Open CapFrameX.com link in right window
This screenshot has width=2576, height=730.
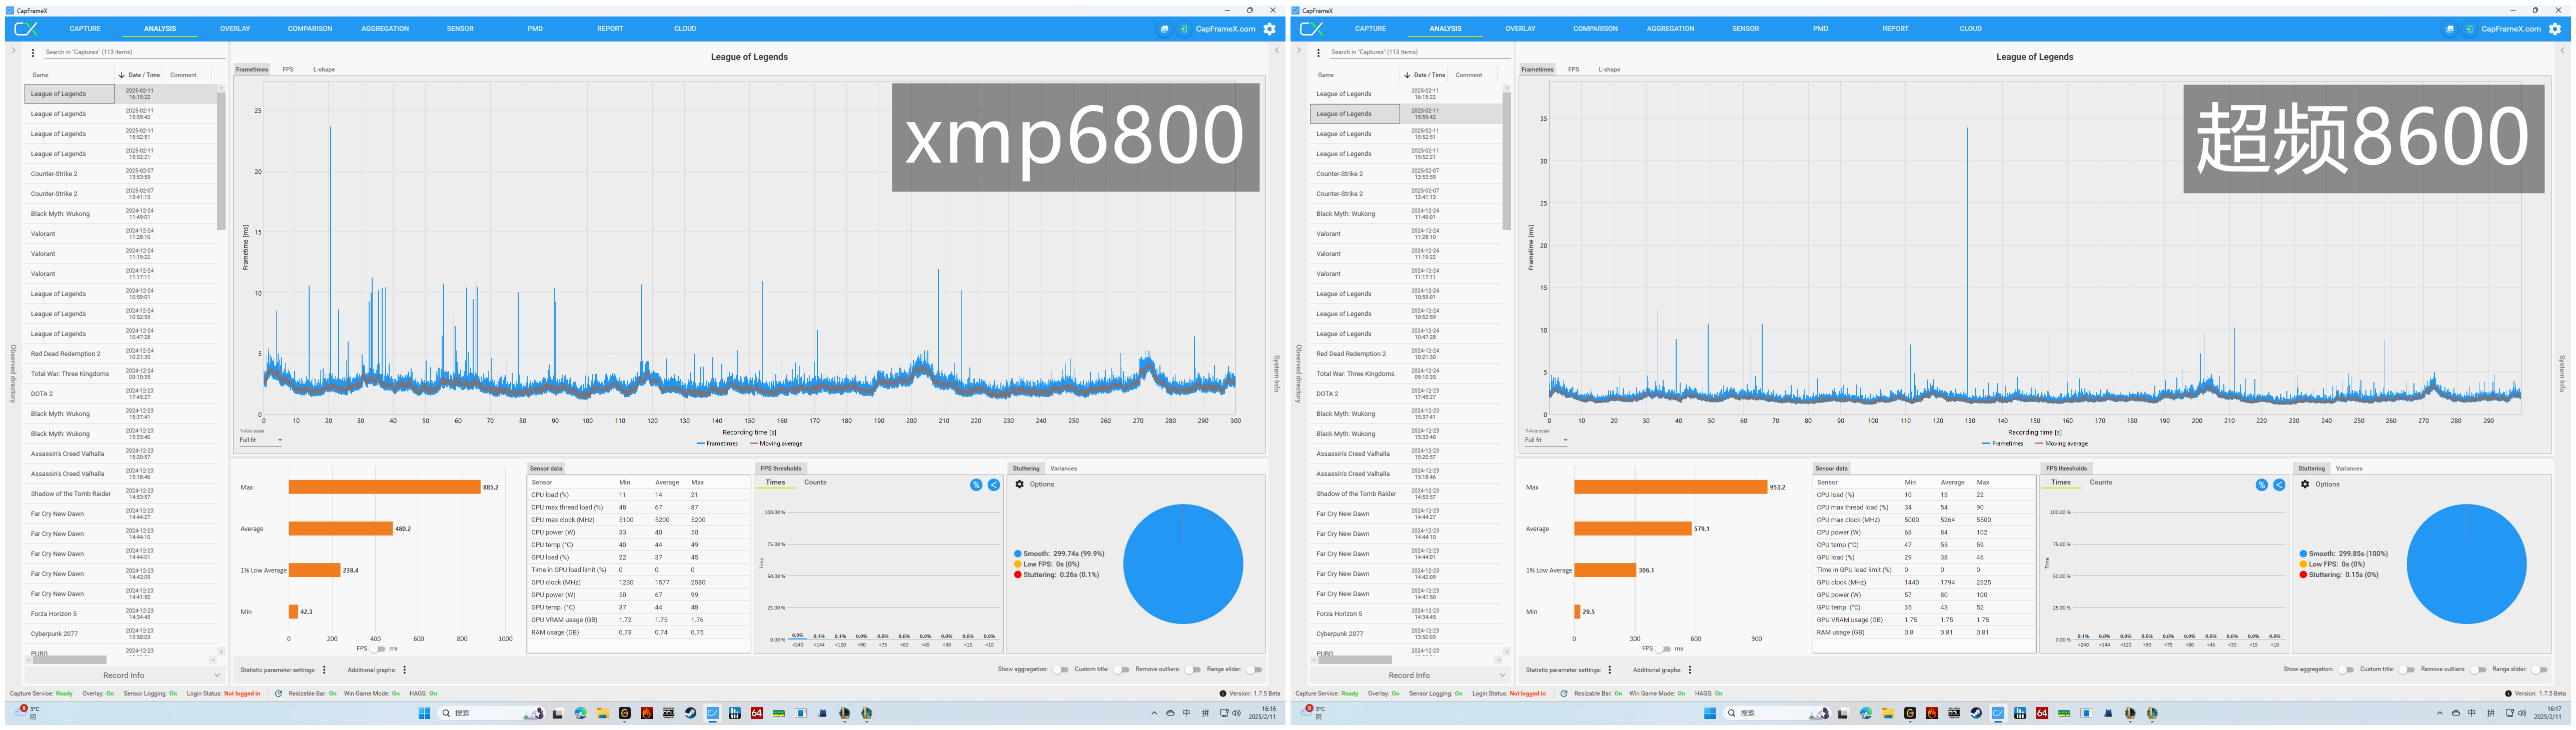coord(2510,29)
